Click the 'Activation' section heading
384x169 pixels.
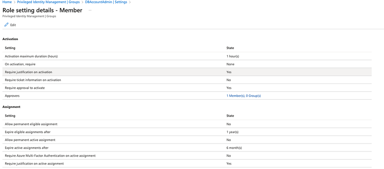[10, 39]
